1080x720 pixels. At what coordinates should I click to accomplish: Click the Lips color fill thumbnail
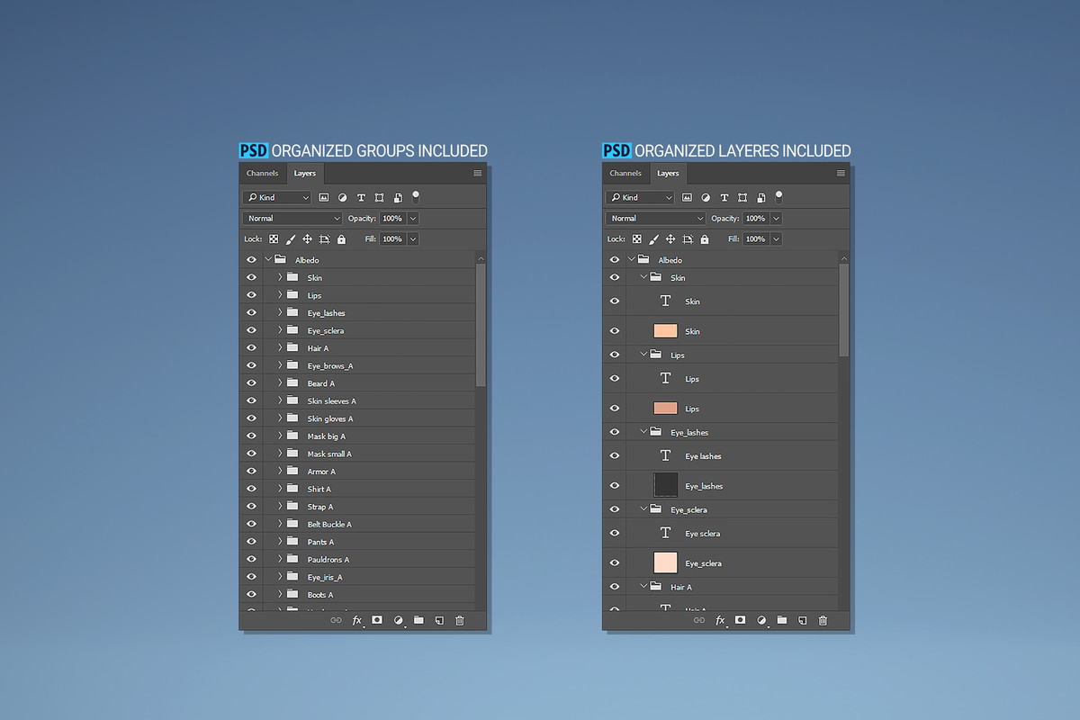665,409
